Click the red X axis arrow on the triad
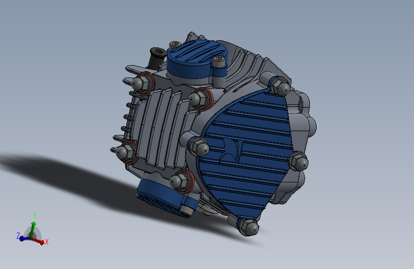This screenshot has height=269, width=414. (38, 240)
